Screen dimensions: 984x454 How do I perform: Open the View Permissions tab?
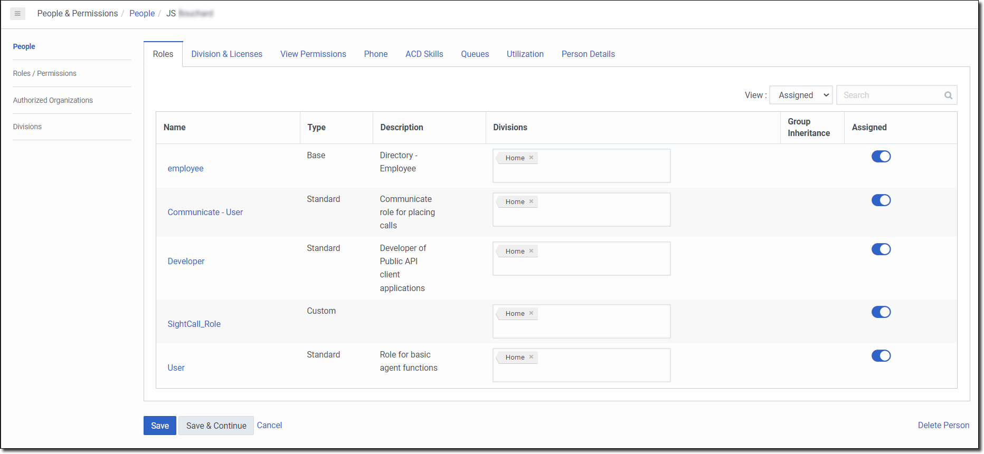tap(313, 54)
